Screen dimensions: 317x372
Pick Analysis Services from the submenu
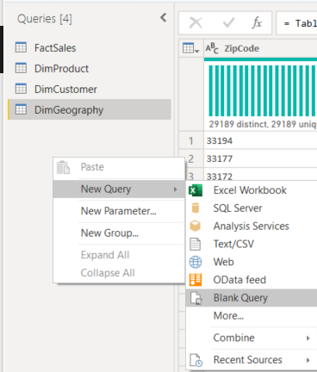252,226
